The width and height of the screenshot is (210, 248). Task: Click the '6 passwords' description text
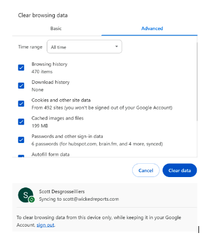(x=97, y=144)
